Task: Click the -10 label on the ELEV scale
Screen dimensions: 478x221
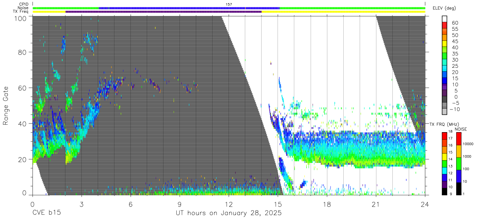Action: click(x=454, y=110)
